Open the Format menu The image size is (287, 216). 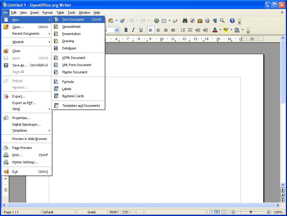point(48,13)
